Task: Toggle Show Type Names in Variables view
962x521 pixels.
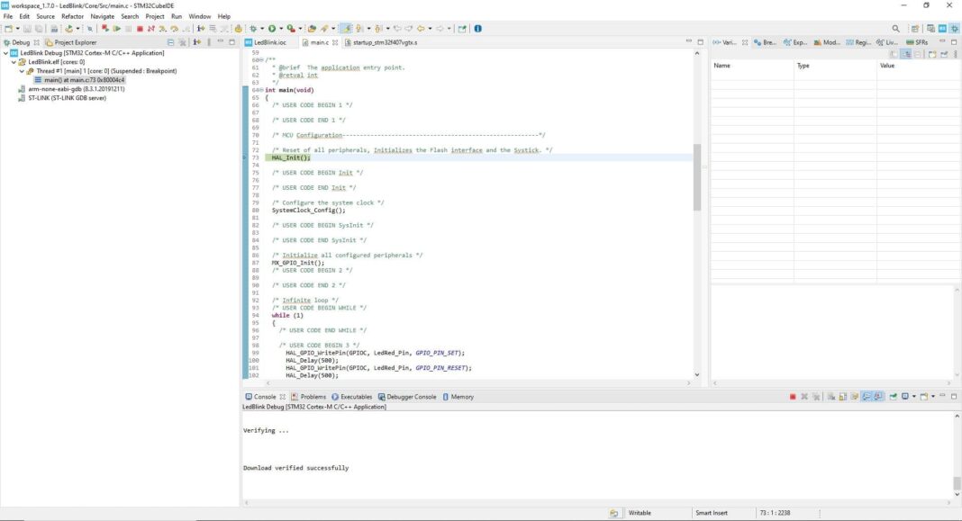Action: tap(893, 55)
